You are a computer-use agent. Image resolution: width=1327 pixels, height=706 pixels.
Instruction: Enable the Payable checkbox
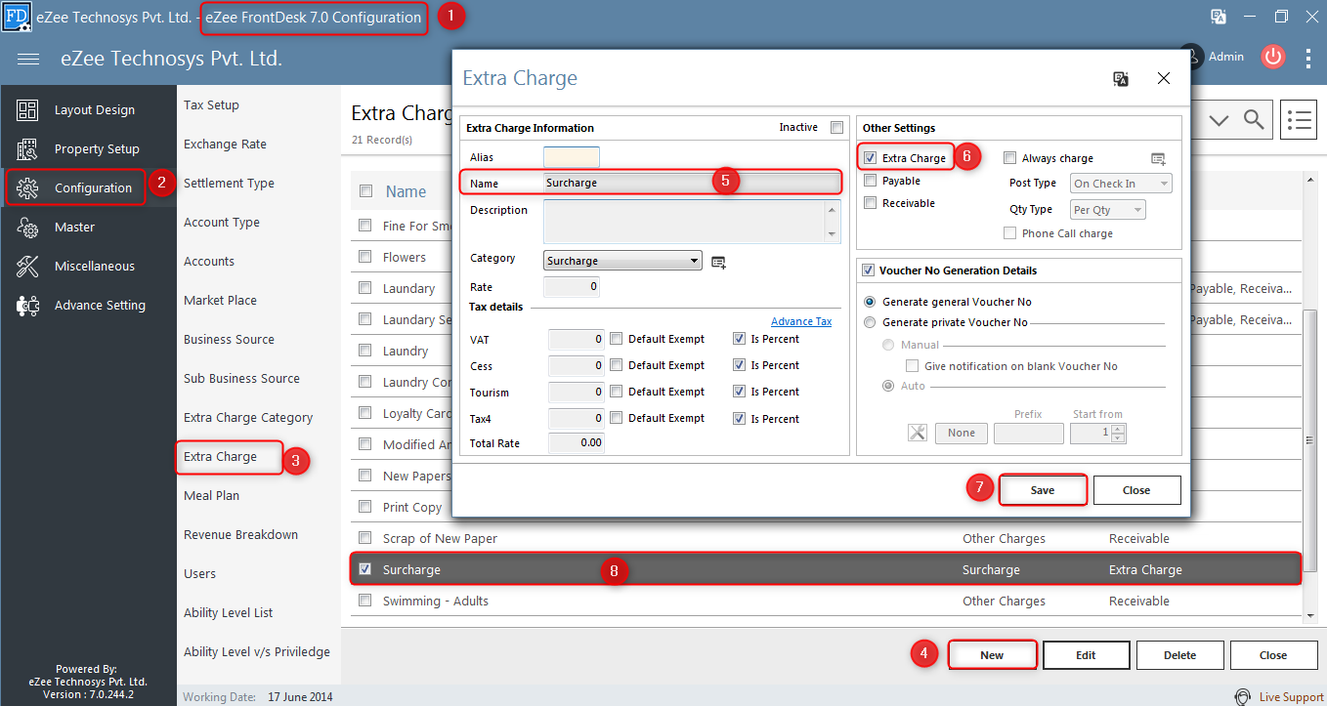coord(870,181)
